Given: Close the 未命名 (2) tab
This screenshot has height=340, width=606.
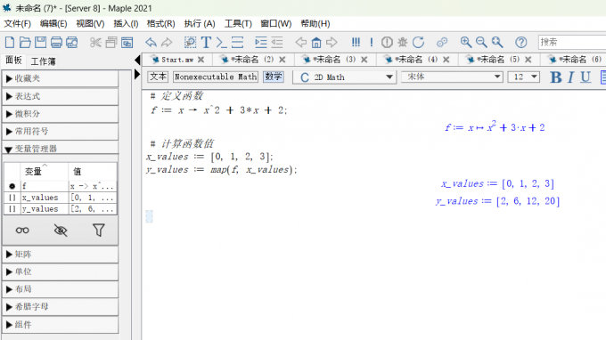Looking at the screenshot, I should (x=283, y=60).
